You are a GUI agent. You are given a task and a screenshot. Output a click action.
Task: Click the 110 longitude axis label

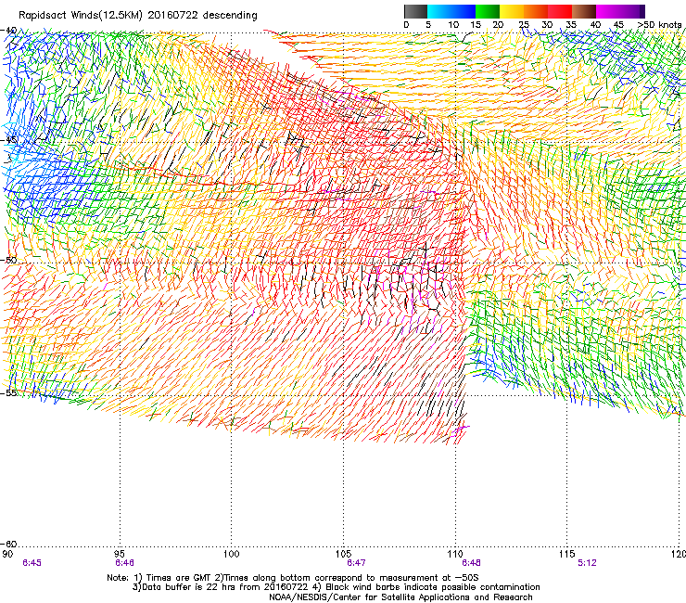[x=455, y=554]
